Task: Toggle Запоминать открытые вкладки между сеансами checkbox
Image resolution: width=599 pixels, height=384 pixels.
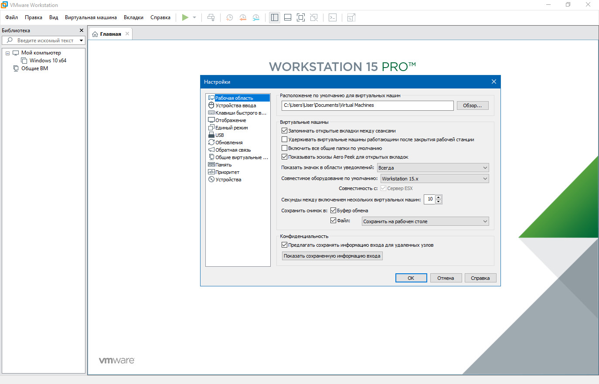Action: (x=284, y=131)
